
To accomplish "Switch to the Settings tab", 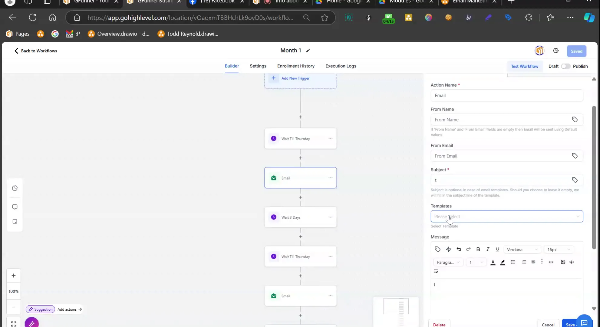I will [x=258, y=66].
